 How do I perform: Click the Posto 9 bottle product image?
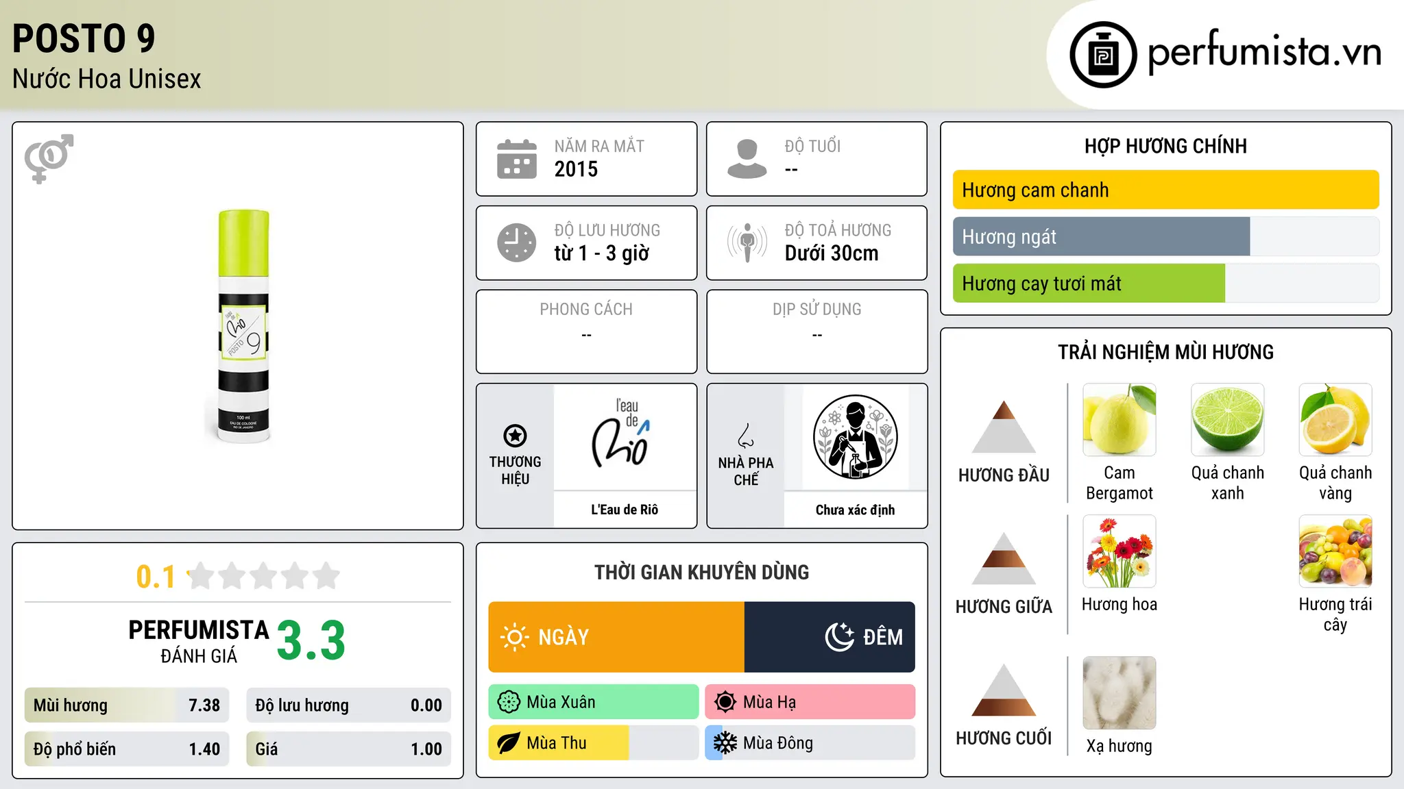[243, 326]
